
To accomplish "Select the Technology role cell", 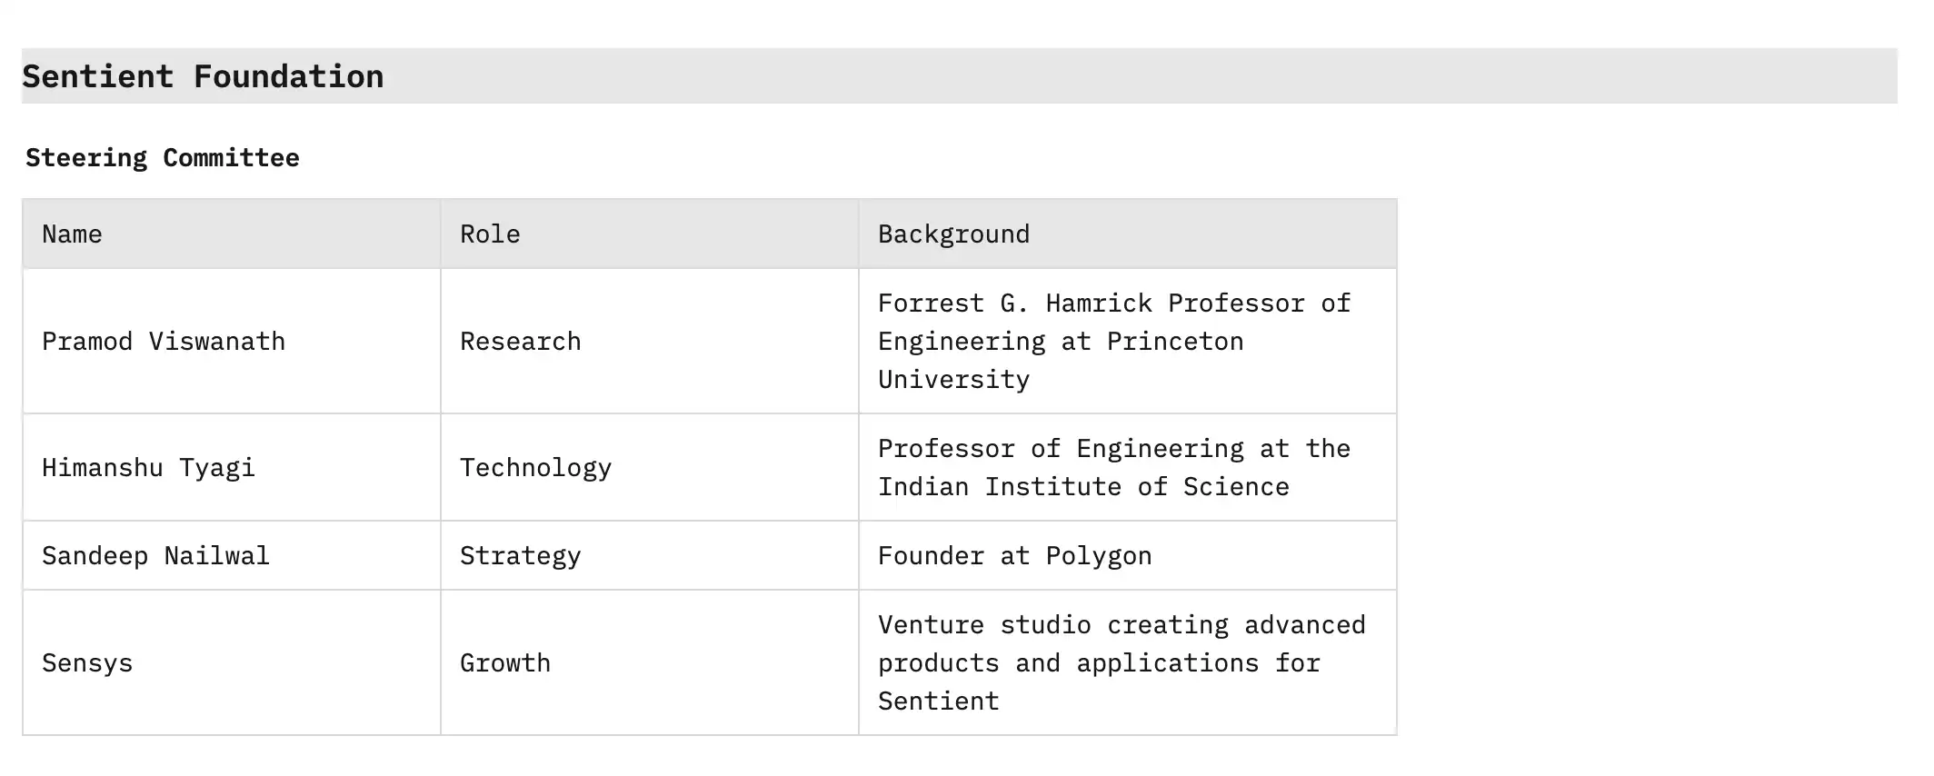I will 535,468.
